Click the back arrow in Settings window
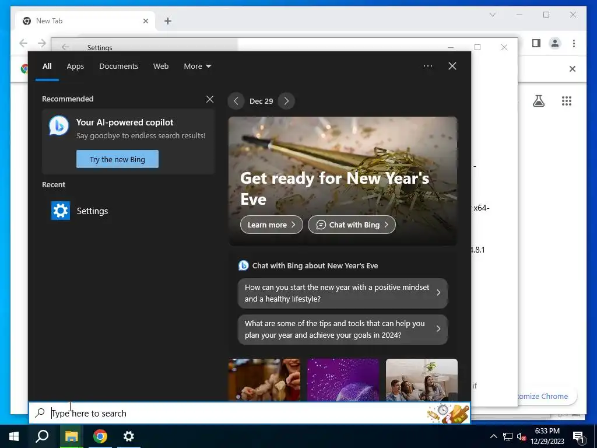 tap(65, 47)
